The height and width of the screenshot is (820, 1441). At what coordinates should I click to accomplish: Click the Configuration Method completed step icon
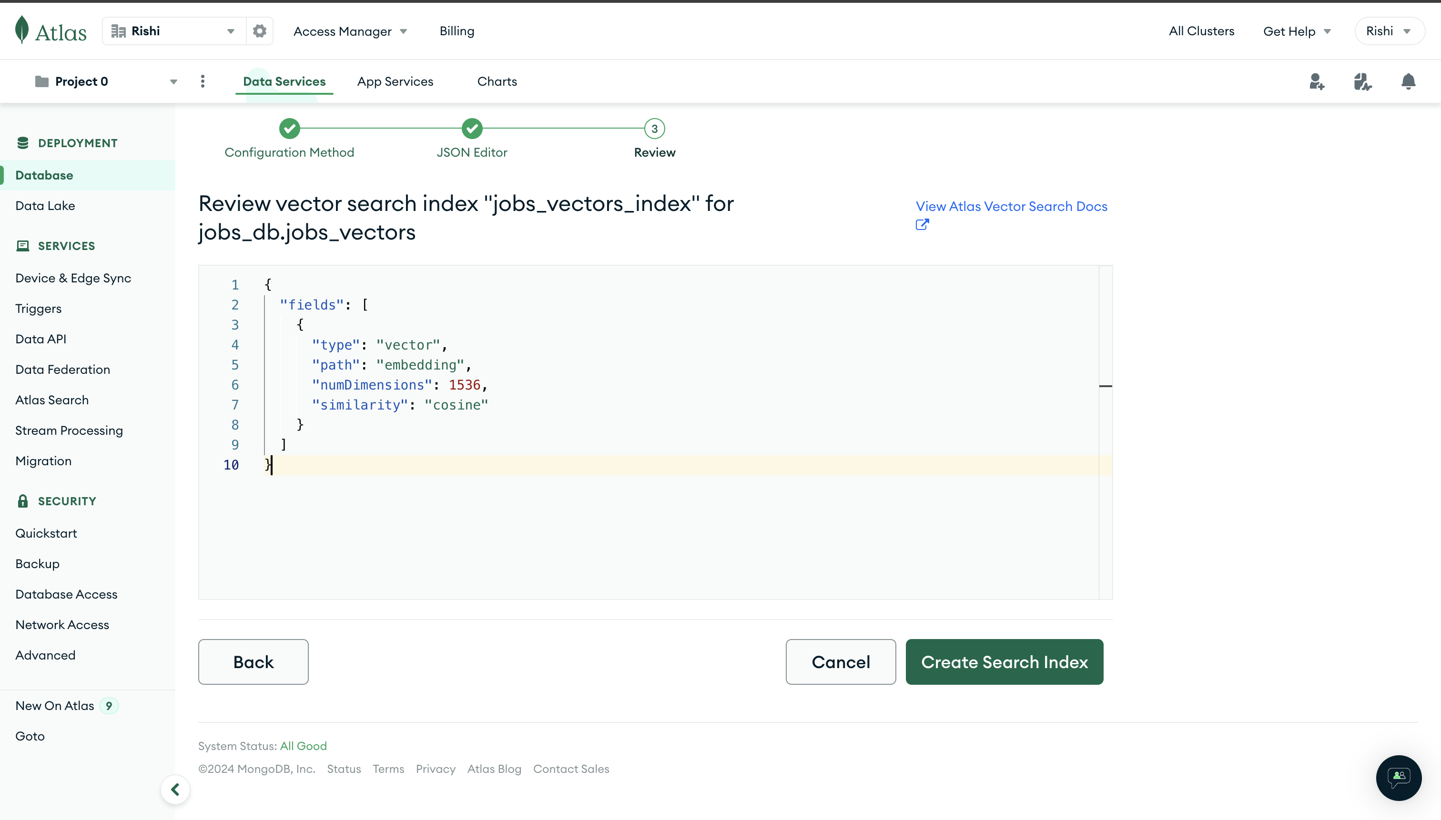click(x=289, y=129)
